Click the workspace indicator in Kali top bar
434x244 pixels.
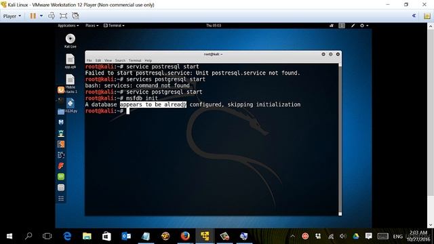pyautogui.click(x=342, y=26)
